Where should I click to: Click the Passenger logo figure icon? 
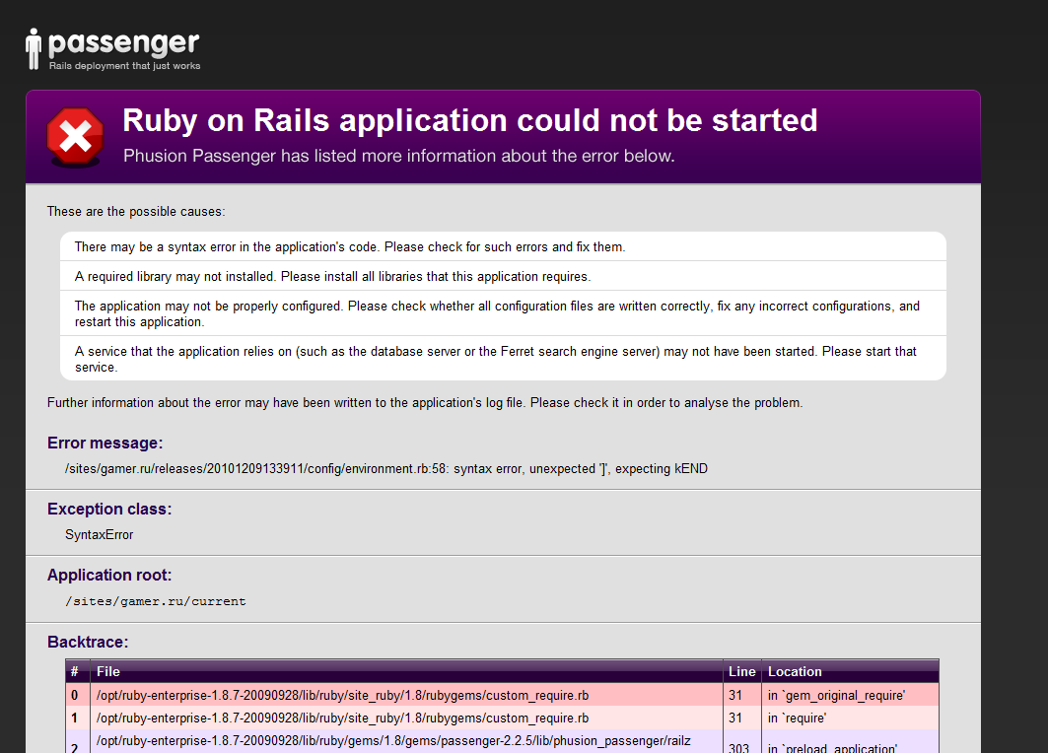[x=34, y=48]
